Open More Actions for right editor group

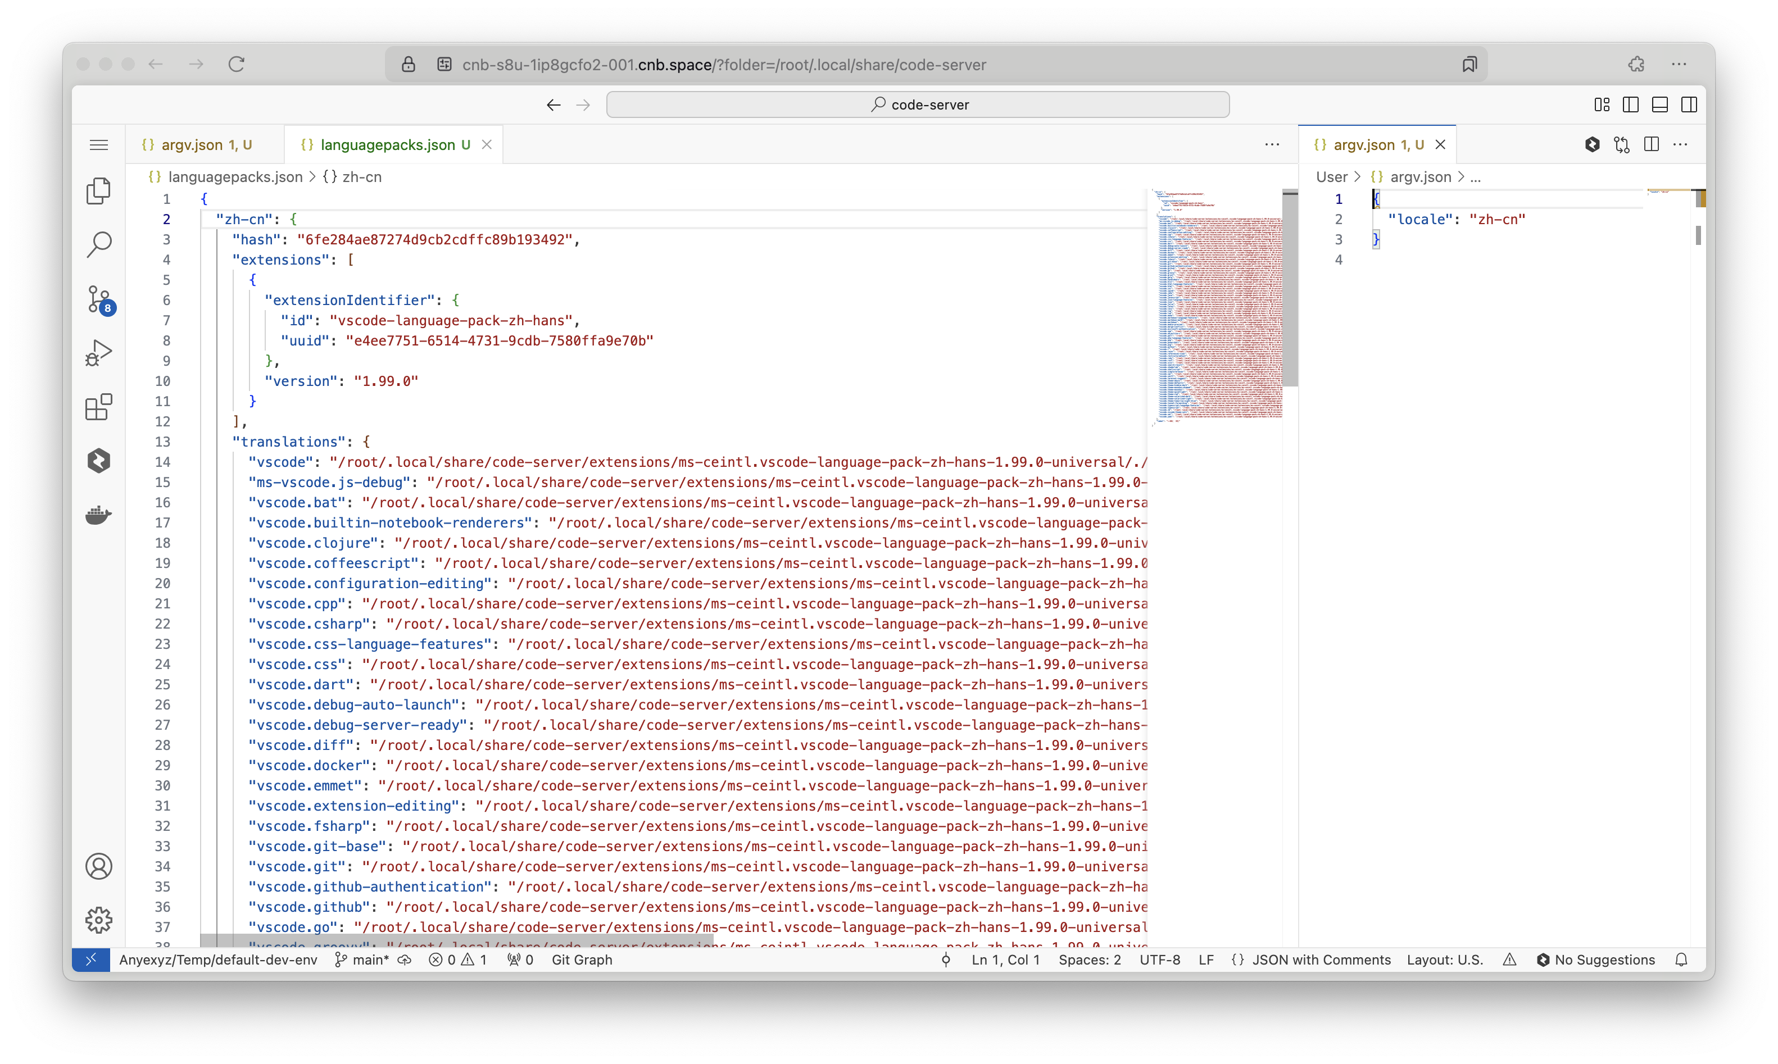[1680, 145]
